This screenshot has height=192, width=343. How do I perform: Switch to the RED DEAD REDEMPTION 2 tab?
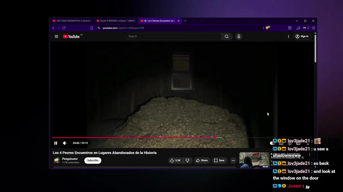[72, 21]
